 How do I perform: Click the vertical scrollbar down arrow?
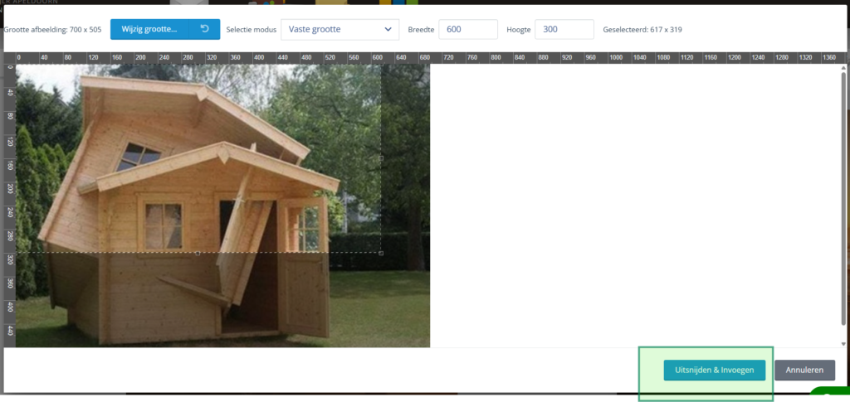click(x=843, y=344)
